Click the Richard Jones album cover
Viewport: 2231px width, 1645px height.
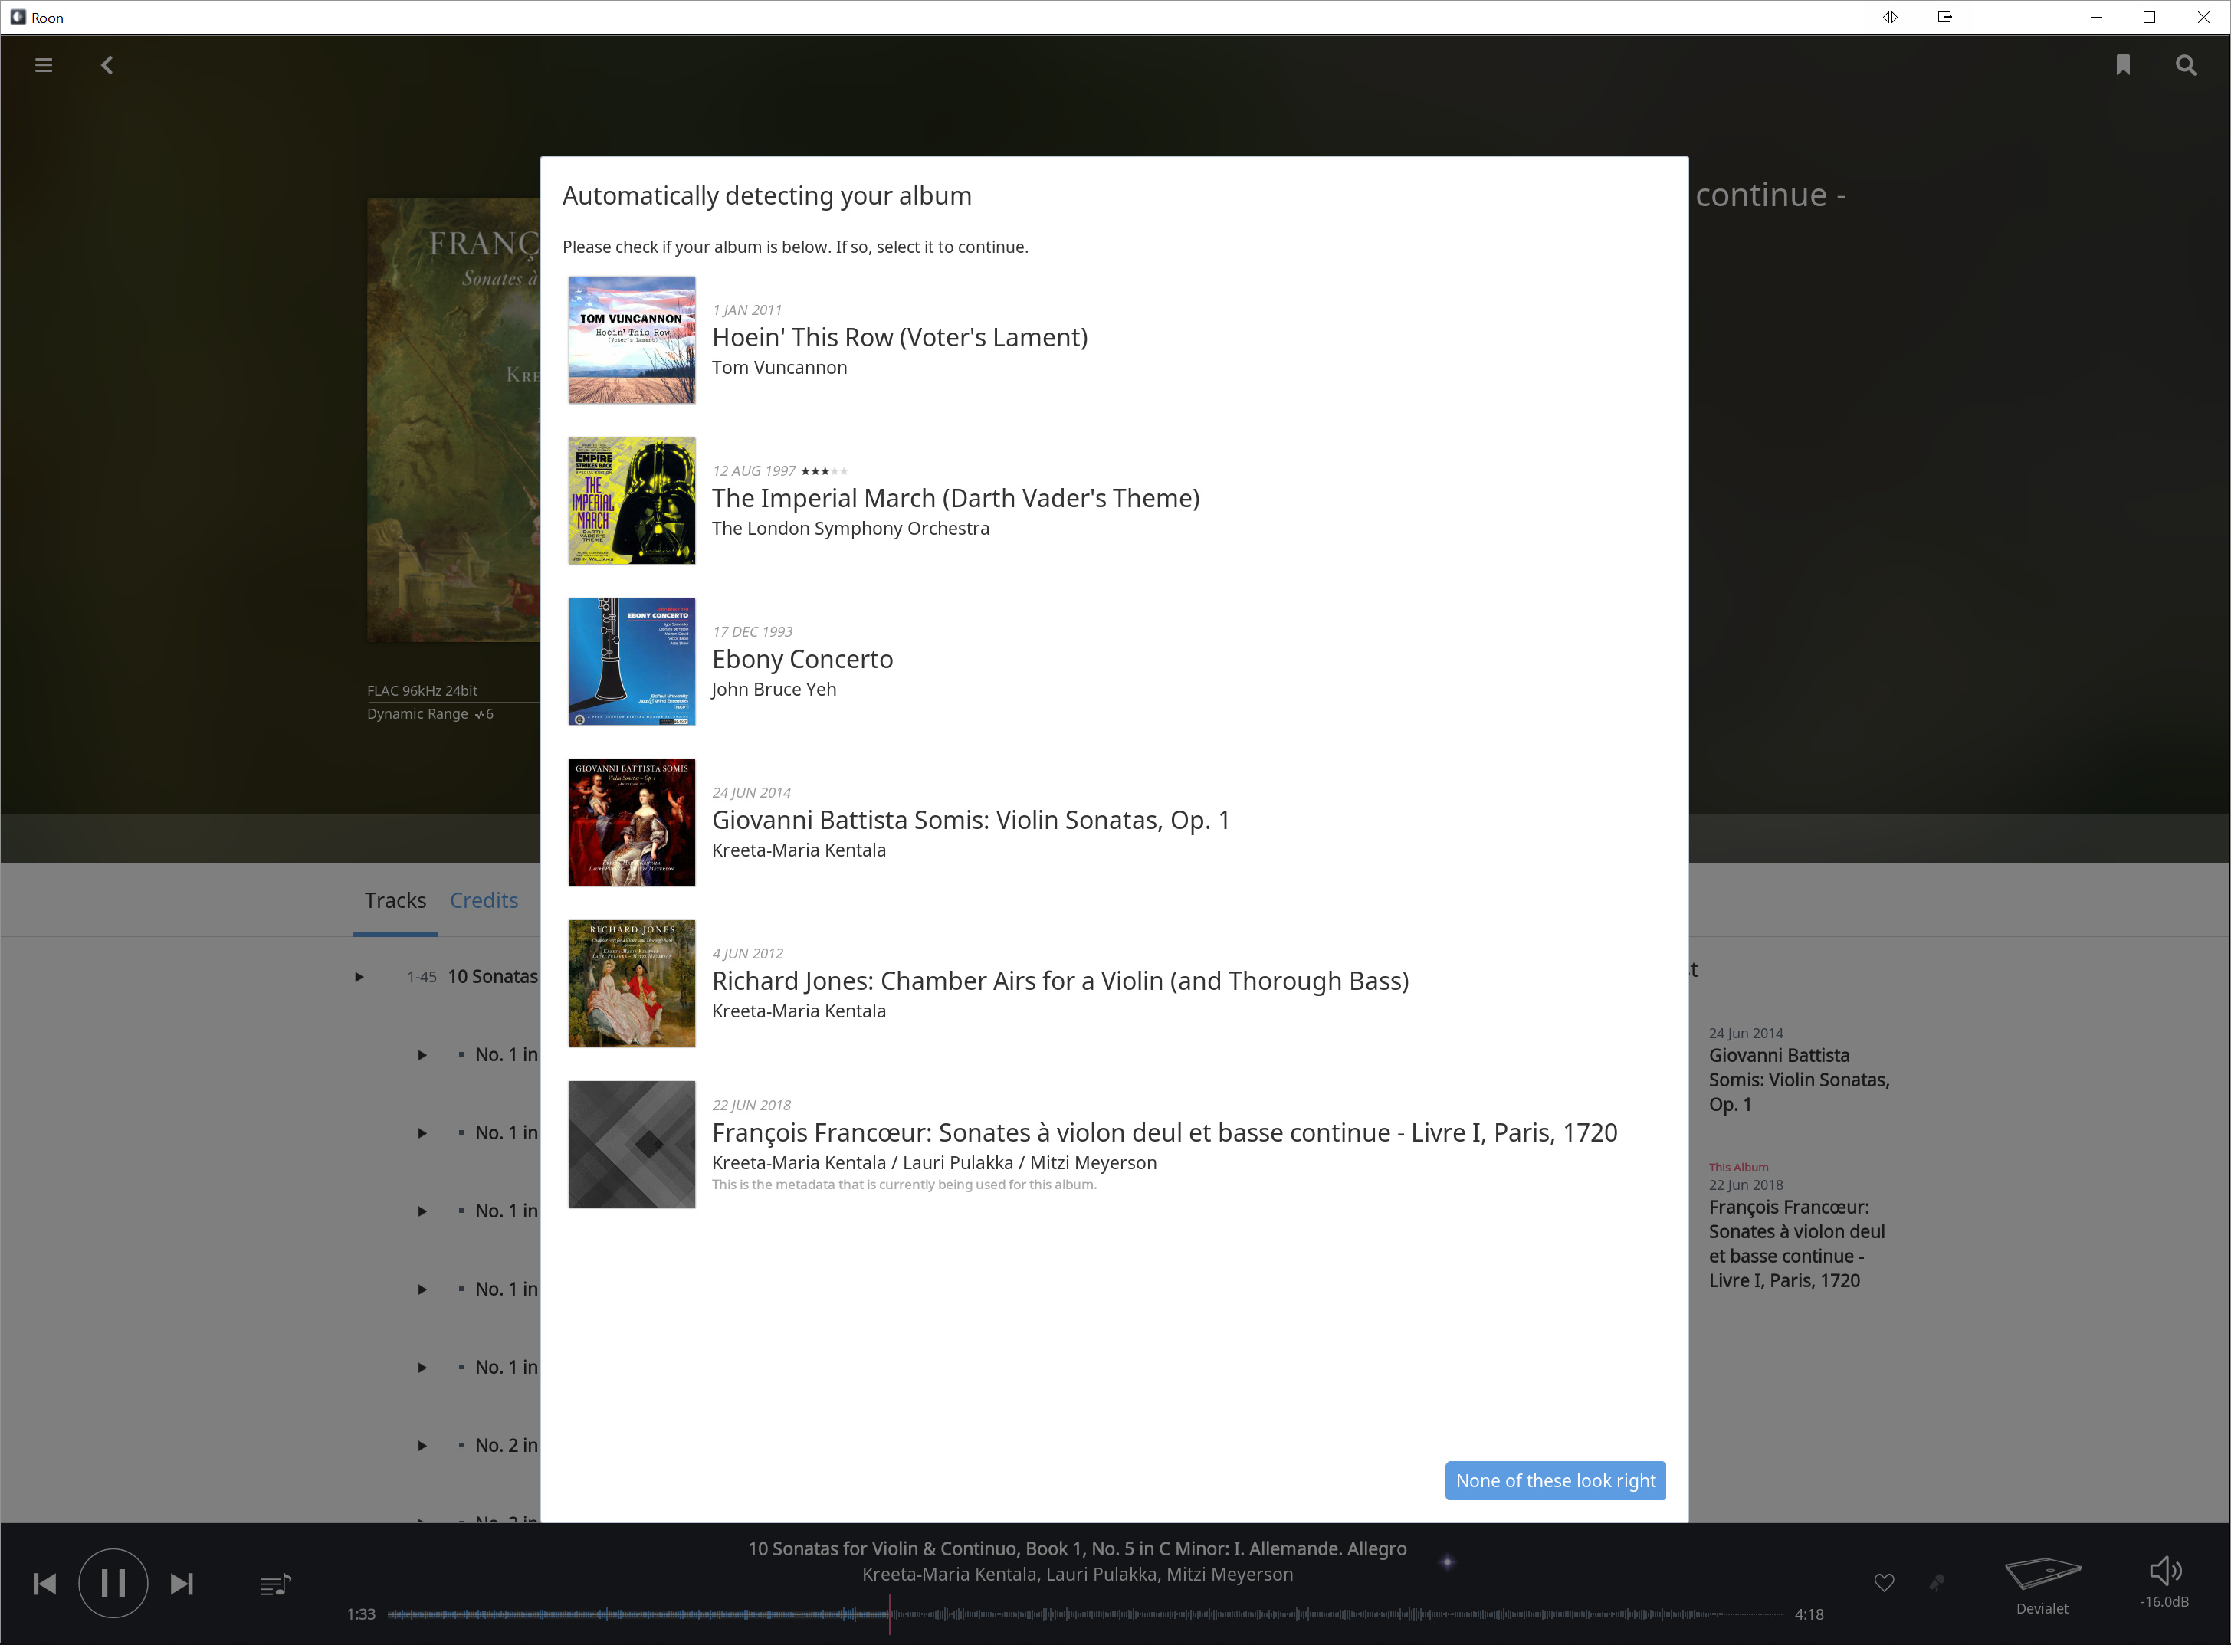[632, 983]
